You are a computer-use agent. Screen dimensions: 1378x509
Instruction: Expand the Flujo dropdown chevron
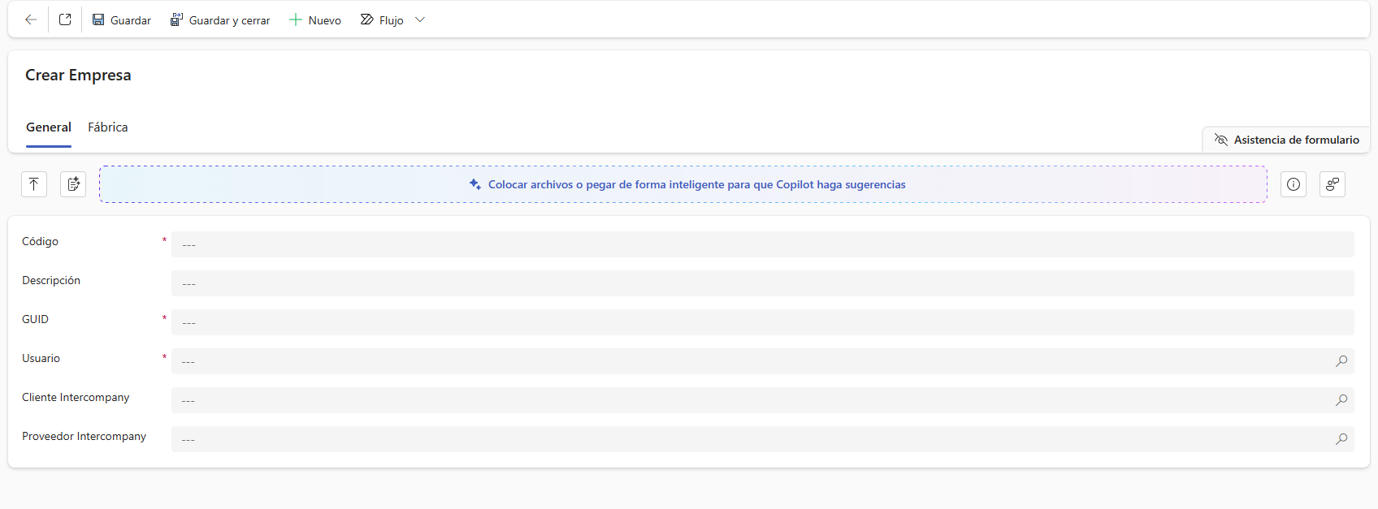(420, 19)
